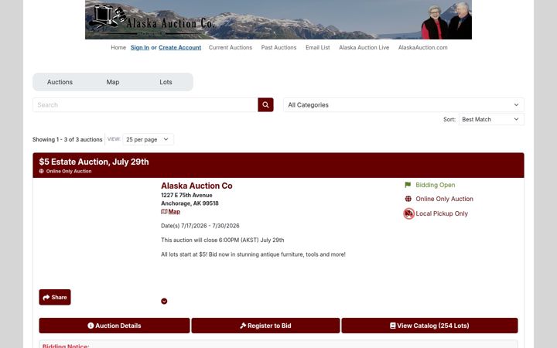Visit AlaskaAuction.com link
Image resolution: width=557 pixels, height=348 pixels.
tap(422, 47)
